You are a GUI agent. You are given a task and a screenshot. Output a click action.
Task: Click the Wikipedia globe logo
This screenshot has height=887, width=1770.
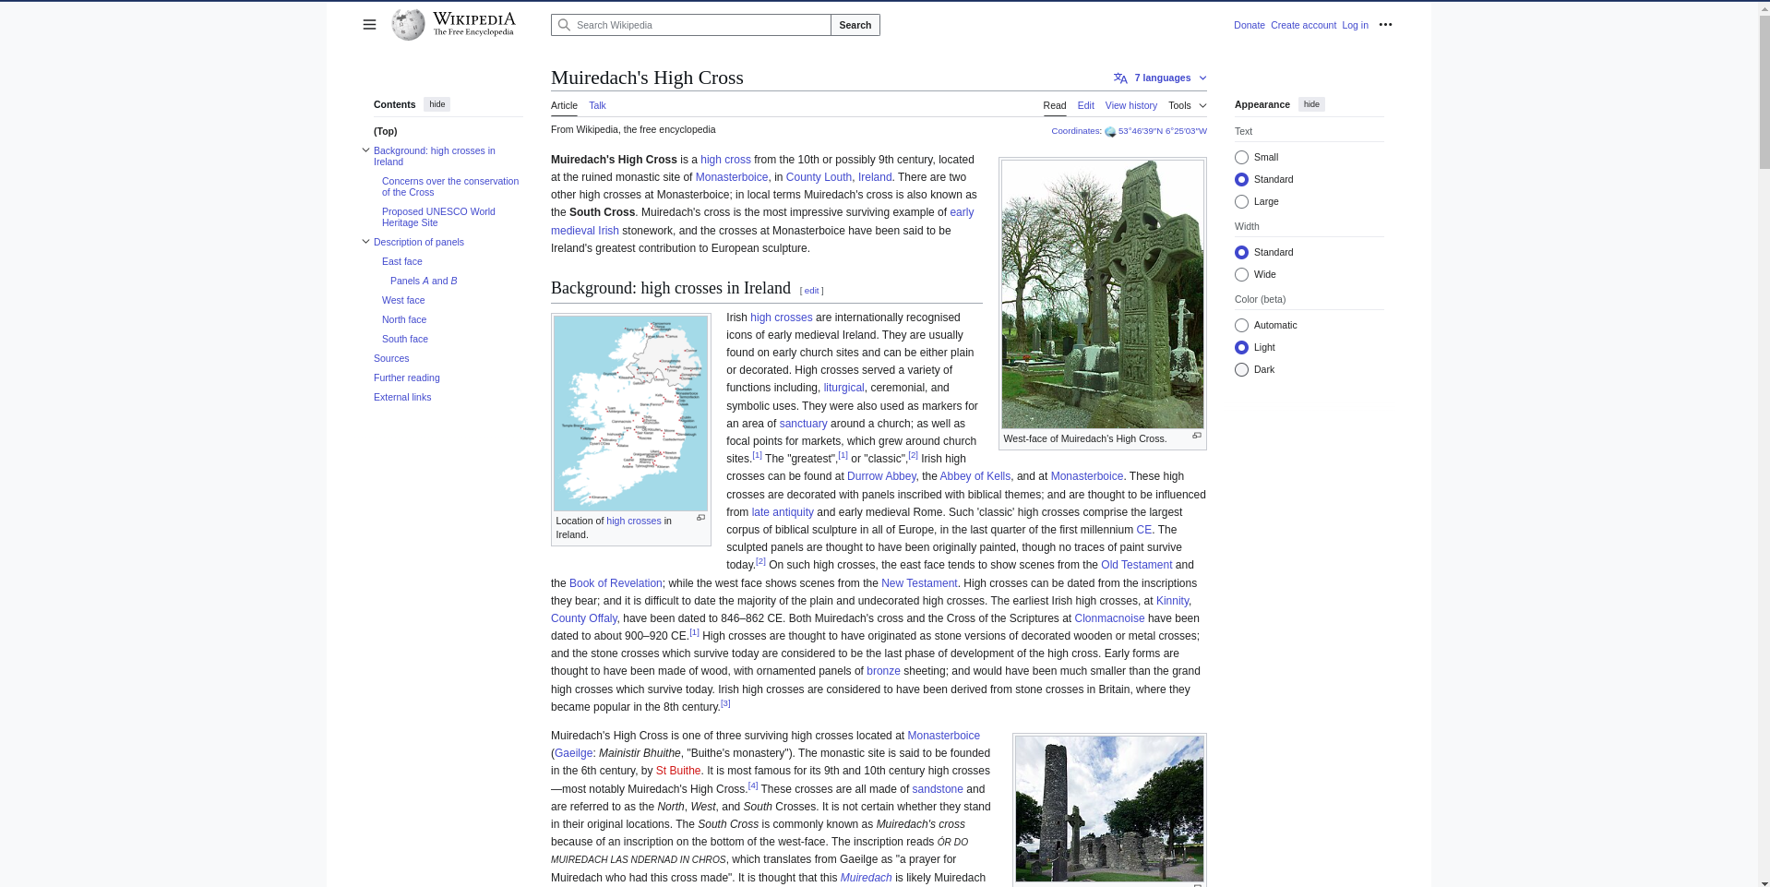pyautogui.click(x=408, y=25)
